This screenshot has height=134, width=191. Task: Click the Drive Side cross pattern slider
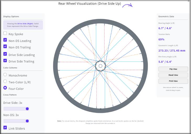point(16,109)
